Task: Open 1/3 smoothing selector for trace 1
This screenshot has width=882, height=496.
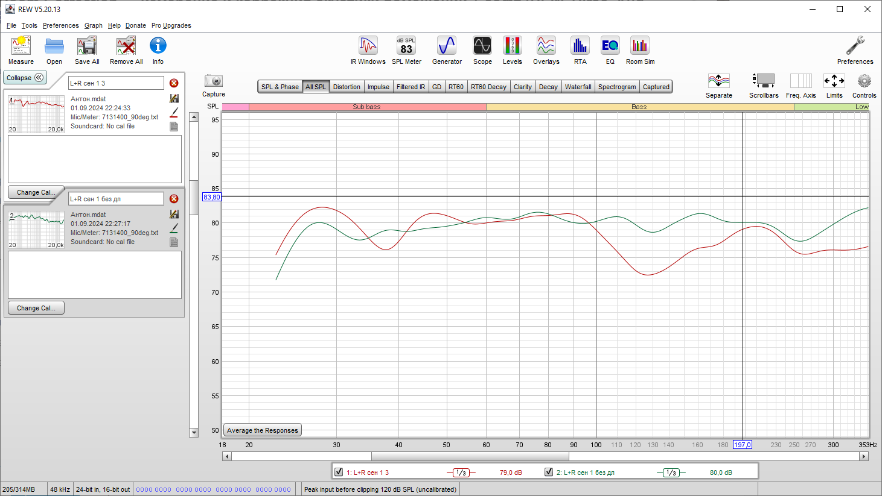Action: tap(461, 472)
